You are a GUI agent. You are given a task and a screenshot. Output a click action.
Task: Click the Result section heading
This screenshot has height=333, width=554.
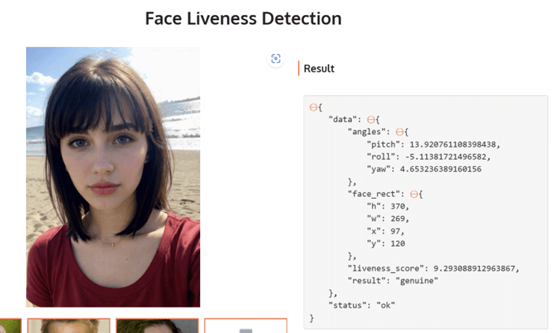(319, 69)
